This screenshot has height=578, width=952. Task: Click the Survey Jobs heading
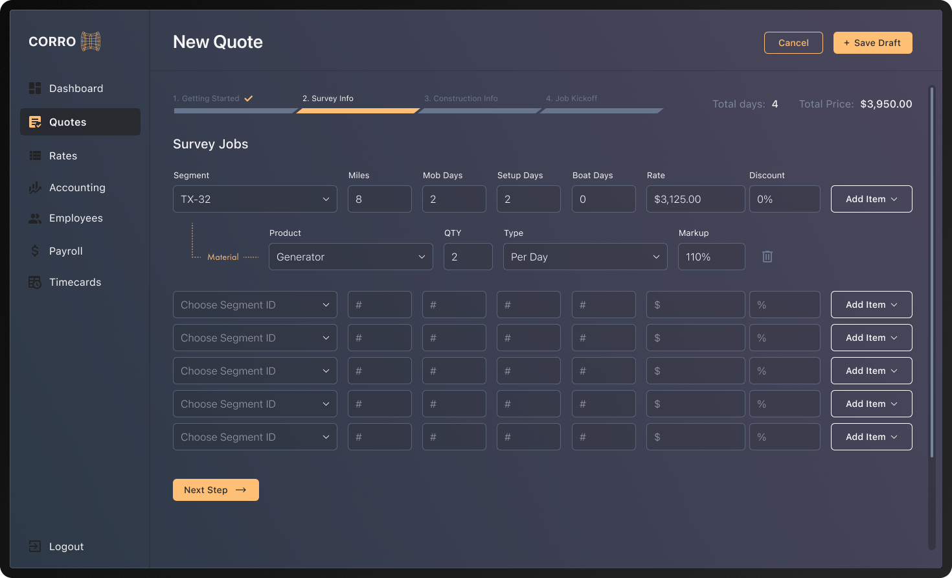tap(210, 144)
